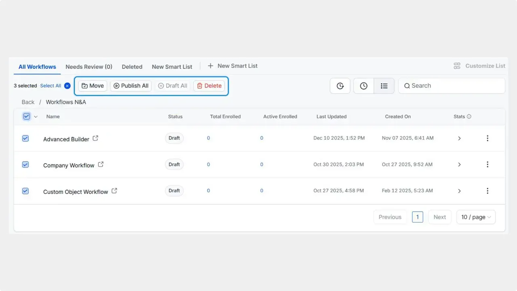This screenshot has width=517, height=291.
Task: Click Publish All with its play icon
Action: pos(130,86)
